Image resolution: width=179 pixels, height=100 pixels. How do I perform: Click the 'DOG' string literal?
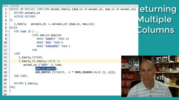coord(48,42)
